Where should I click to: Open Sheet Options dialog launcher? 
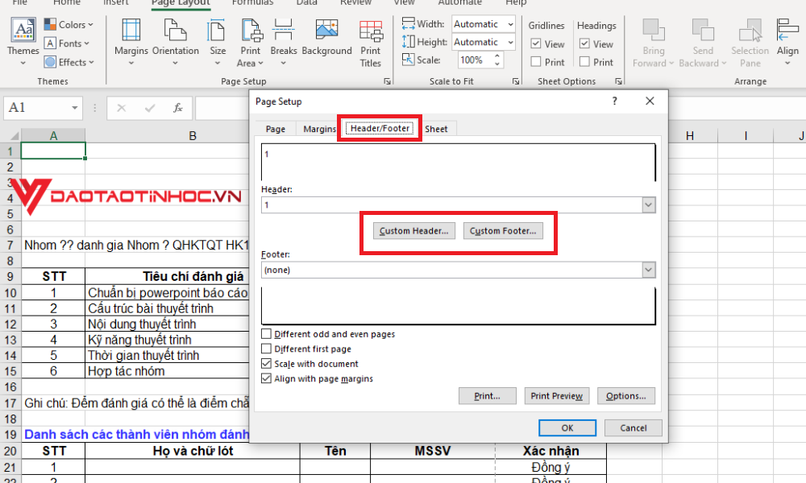click(x=619, y=81)
